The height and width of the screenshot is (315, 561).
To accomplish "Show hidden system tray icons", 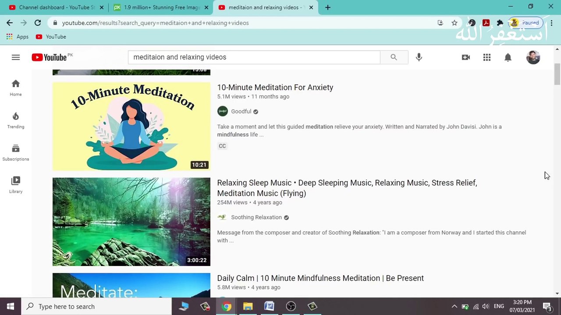I will point(454,306).
